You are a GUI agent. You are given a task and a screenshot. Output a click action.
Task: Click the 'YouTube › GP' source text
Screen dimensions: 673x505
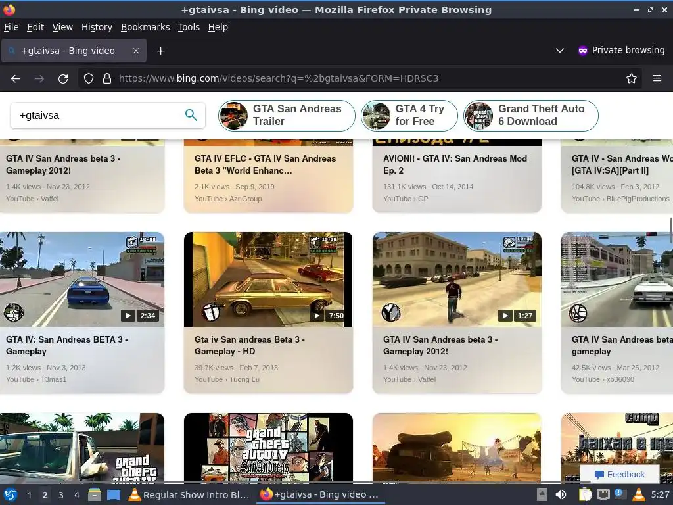(406, 199)
